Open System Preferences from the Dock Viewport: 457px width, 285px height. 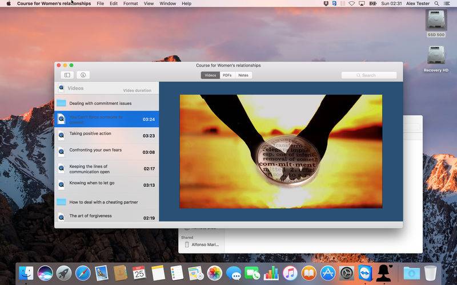click(347, 274)
